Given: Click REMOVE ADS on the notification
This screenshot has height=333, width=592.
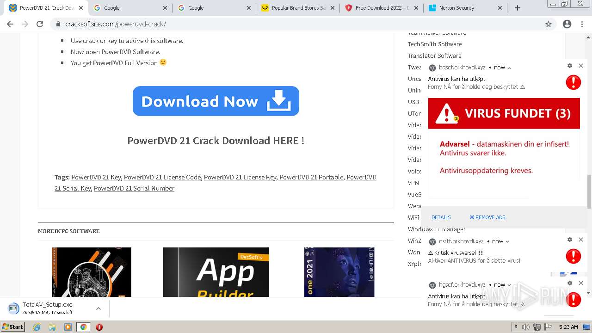Looking at the screenshot, I should pos(487,217).
